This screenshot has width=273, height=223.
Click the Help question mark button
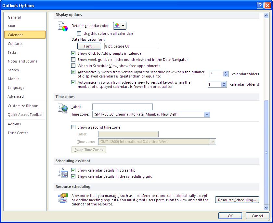coord(260,6)
